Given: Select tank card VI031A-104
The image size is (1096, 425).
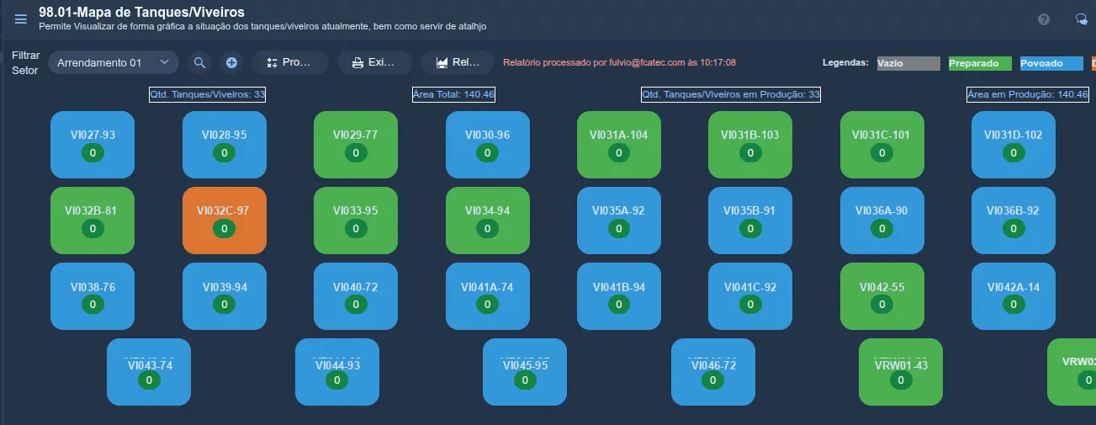Looking at the screenshot, I should (619, 145).
